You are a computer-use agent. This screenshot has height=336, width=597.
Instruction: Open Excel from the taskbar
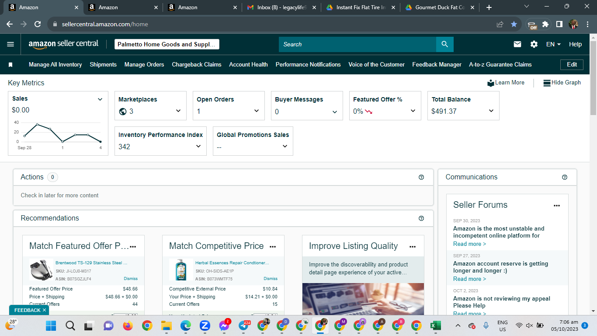[435, 325]
